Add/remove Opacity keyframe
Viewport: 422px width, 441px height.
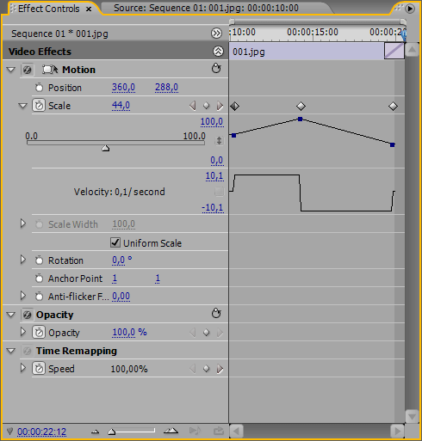point(206,333)
